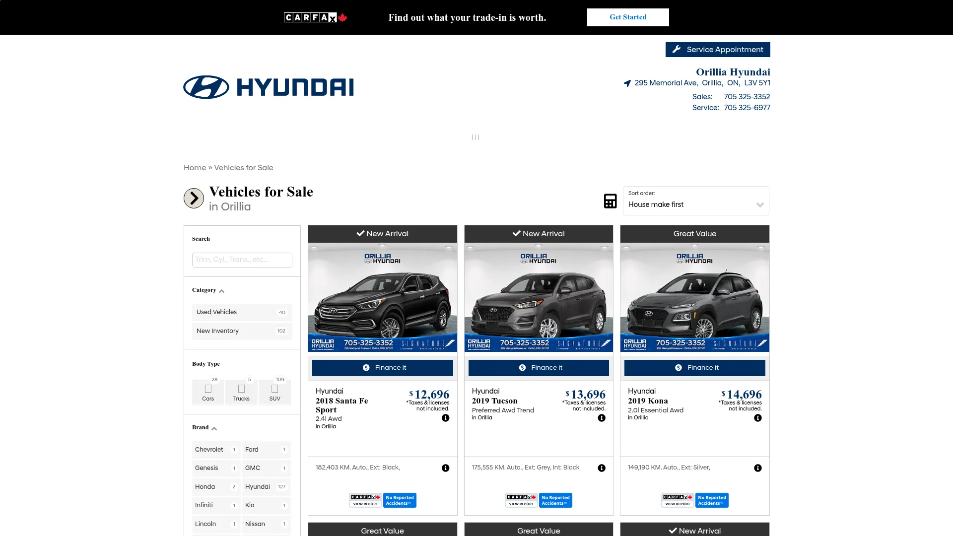
Task: Finance the 2019 Kona
Action: pyautogui.click(x=695, y=368)
